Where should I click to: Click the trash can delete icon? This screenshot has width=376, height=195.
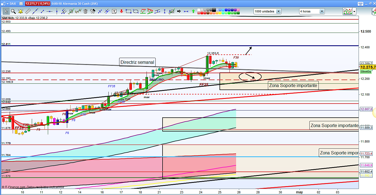(x=85, y=11)
